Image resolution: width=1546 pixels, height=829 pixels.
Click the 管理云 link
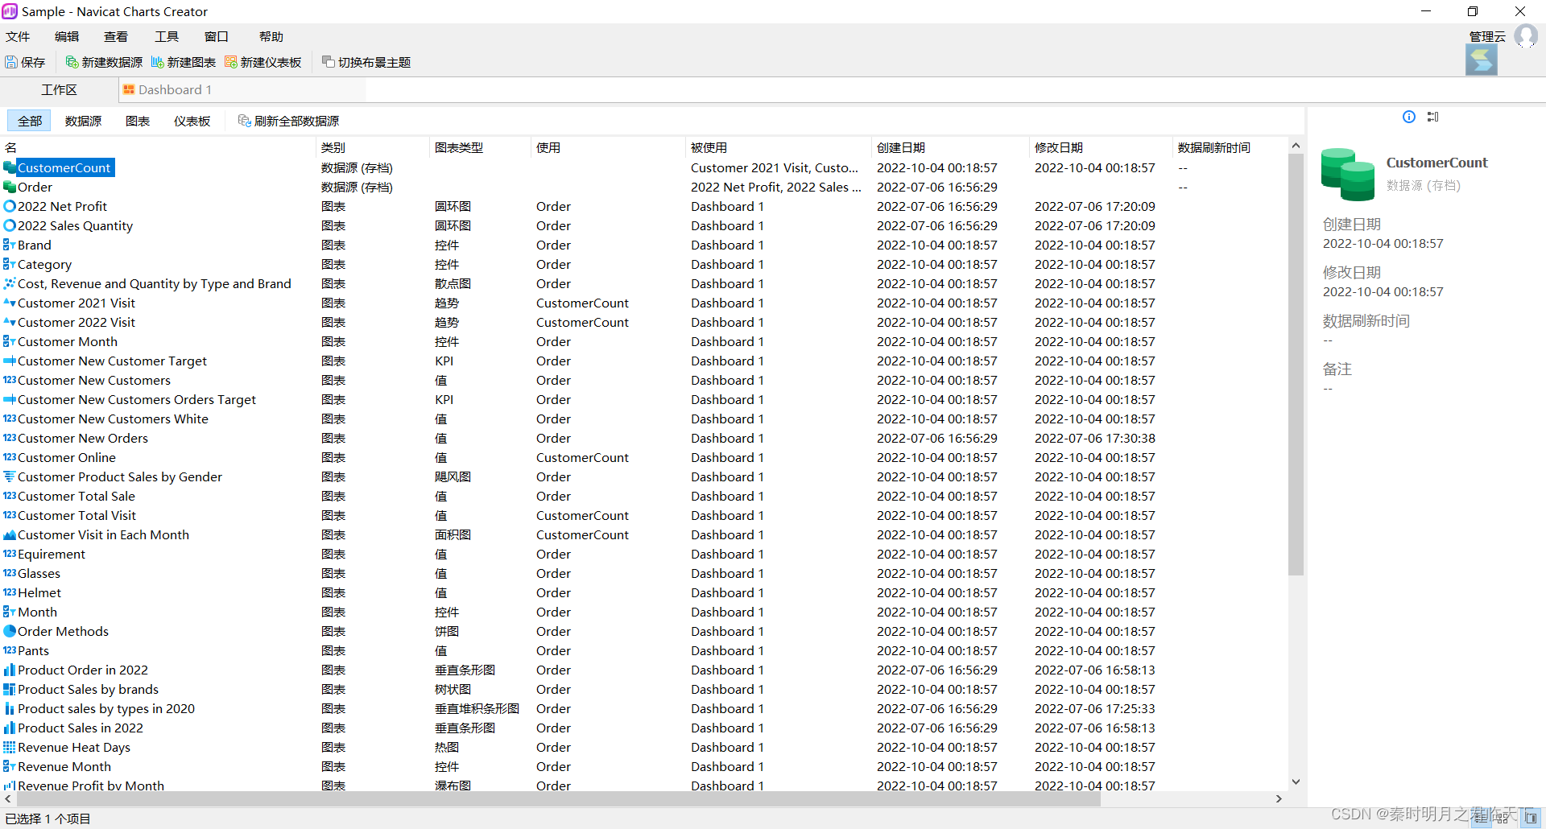click(x=1487, y=36)
